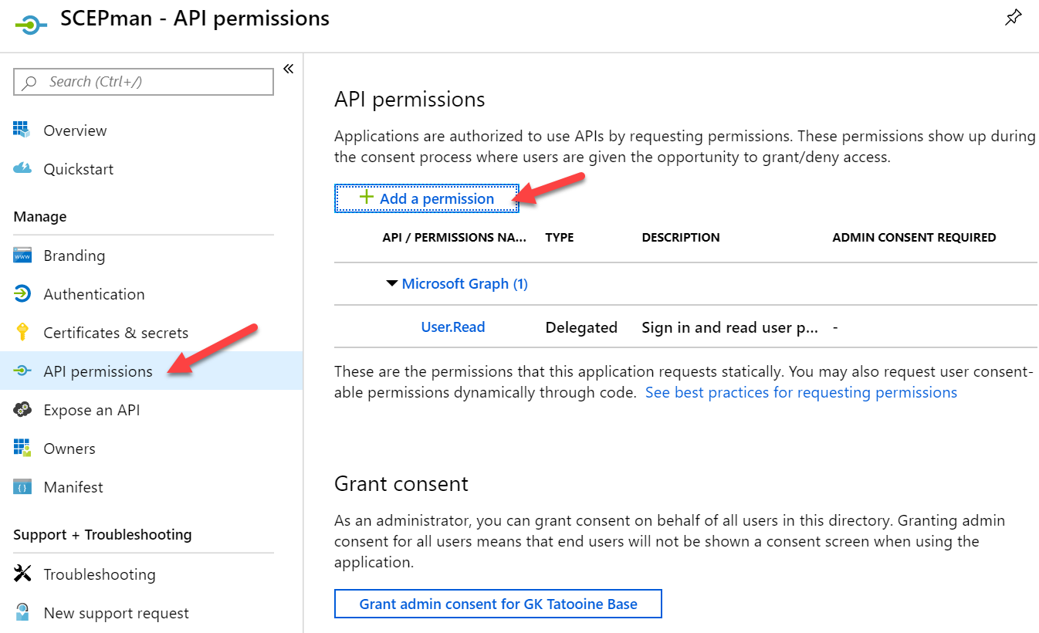Screen dimensions: 1039x633
Task: Open best practices for requesting permissions link
Action: (801, 392)
